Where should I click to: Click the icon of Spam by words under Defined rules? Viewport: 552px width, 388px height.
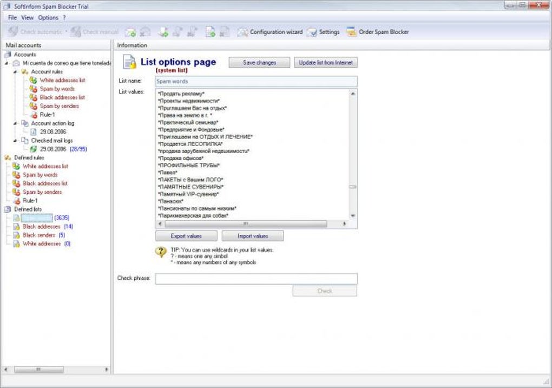(x=17, y=175)
